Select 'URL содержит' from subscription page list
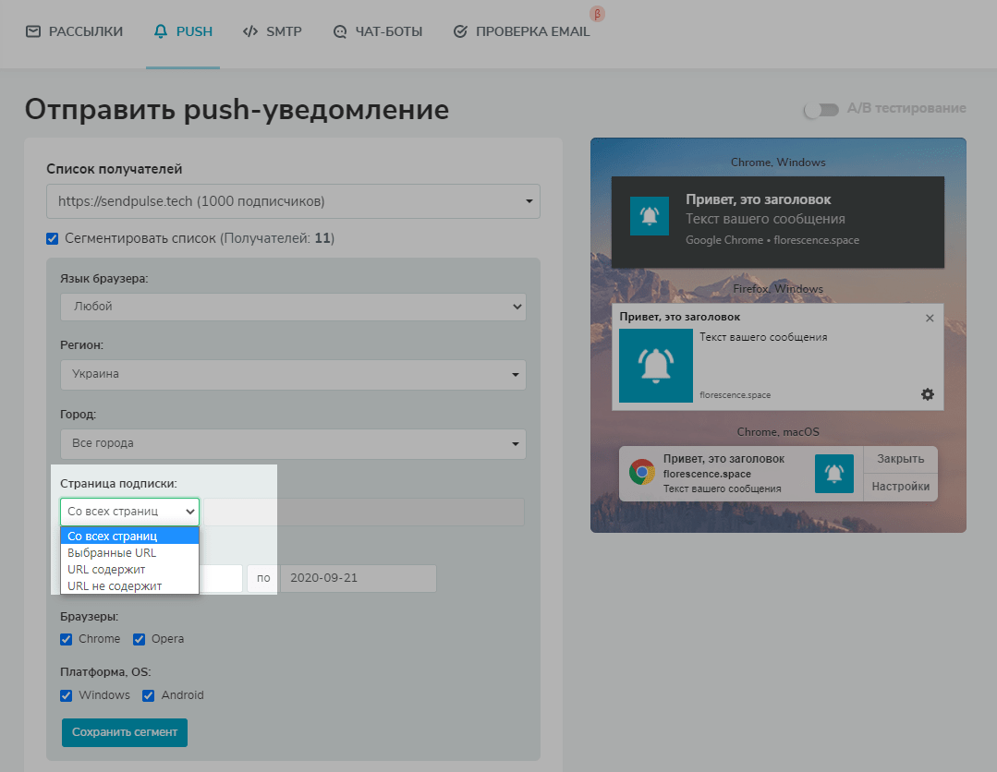 [106, 570]
